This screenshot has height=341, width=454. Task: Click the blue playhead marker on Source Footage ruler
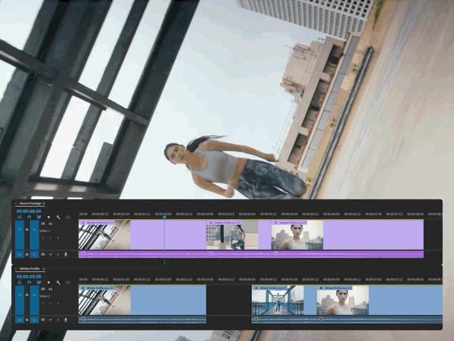pos(164,216)
